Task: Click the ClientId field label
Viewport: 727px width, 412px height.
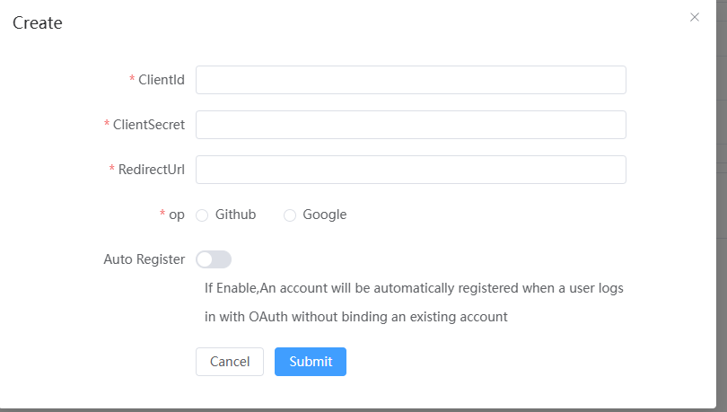Action: click(162, 80)
